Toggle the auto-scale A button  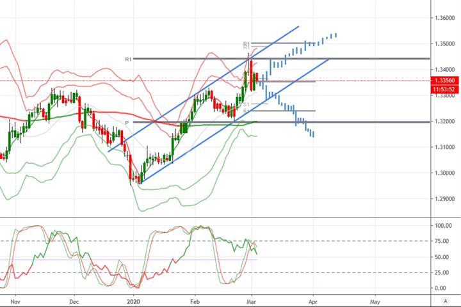tap(446, 301)
